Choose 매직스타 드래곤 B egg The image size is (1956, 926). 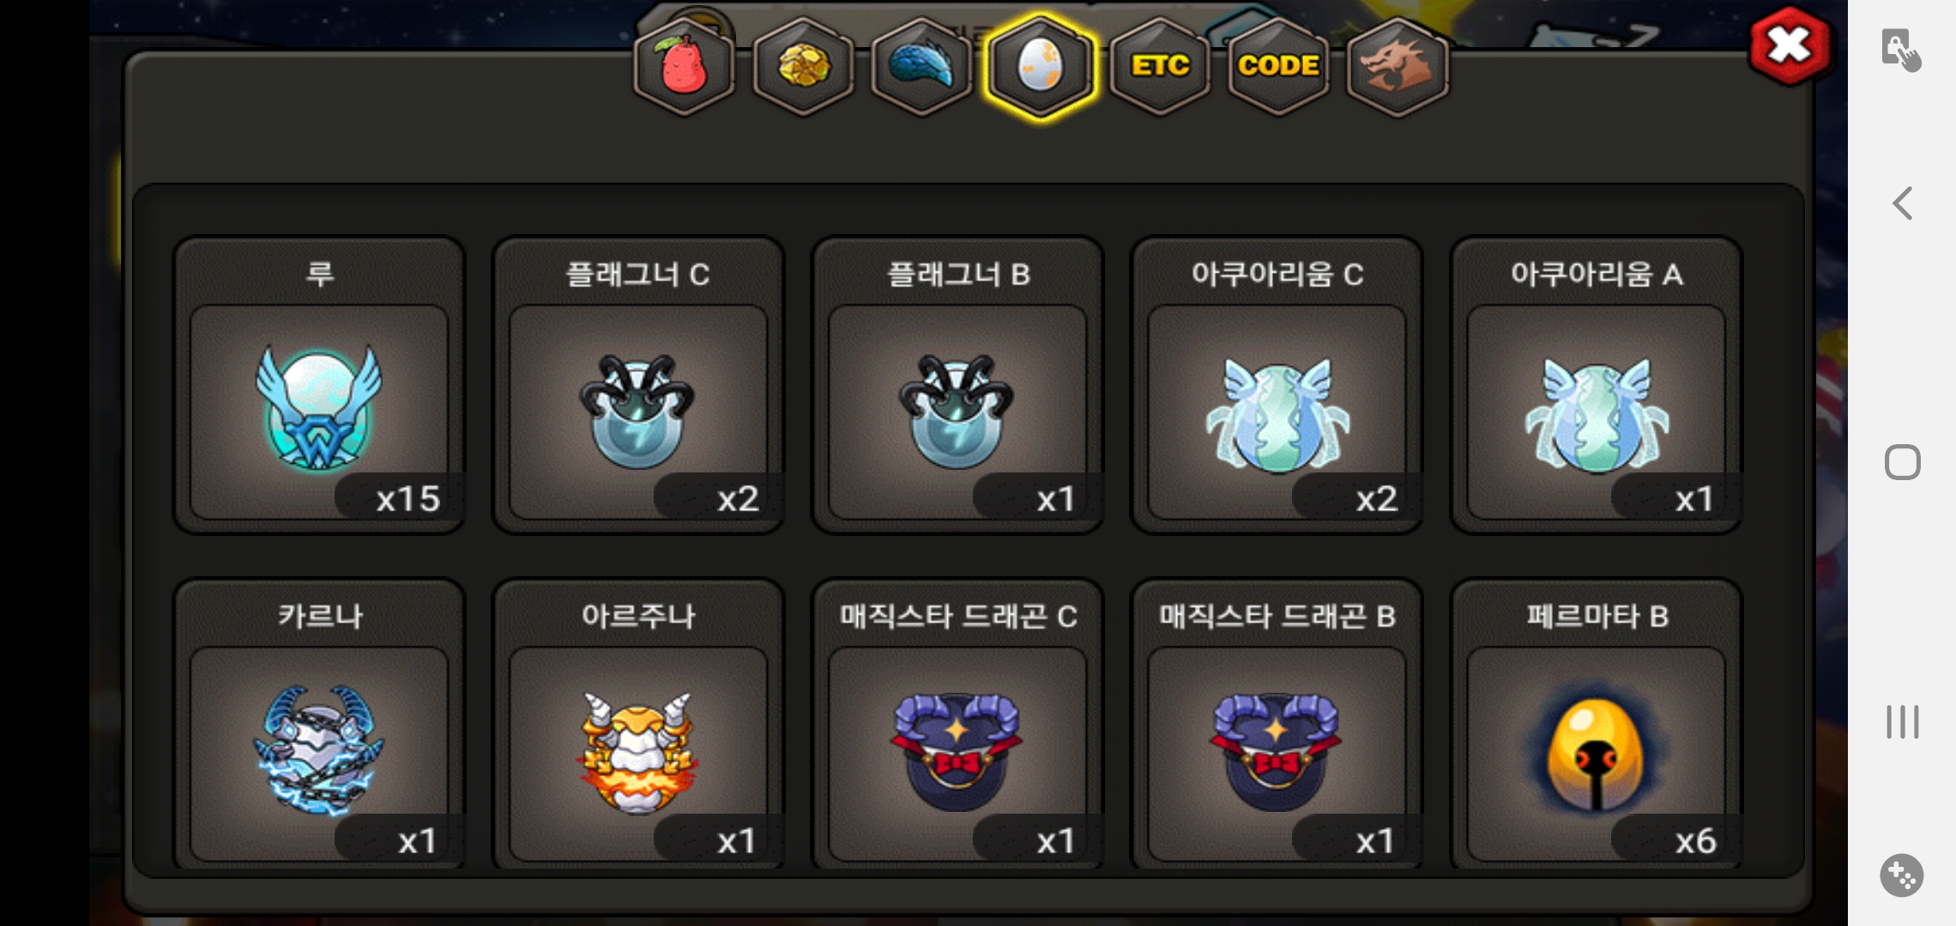tap(1277, 725)
